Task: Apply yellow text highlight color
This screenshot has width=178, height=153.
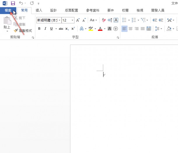Action: coord(91,29)
